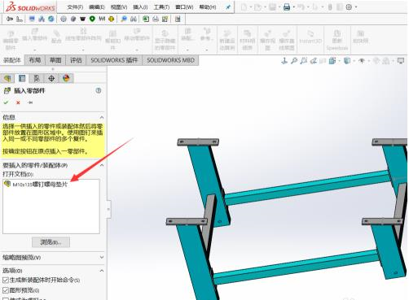Open the 帮助(H) menu
This screenshot has height=300, width=409.
(208, 7)
